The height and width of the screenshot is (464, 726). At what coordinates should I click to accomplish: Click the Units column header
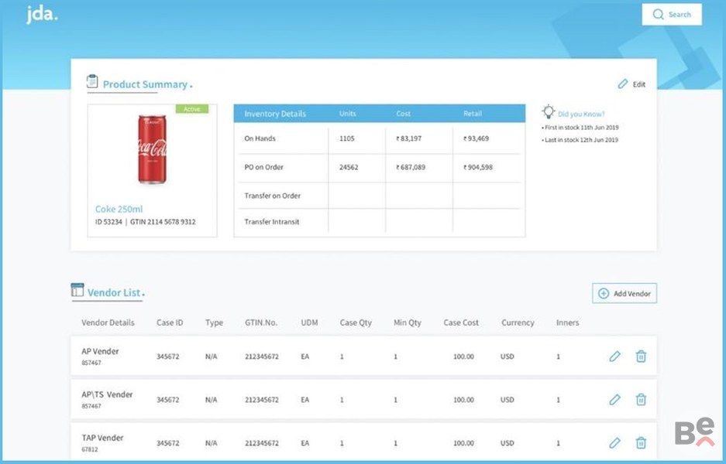coord(348,113)
